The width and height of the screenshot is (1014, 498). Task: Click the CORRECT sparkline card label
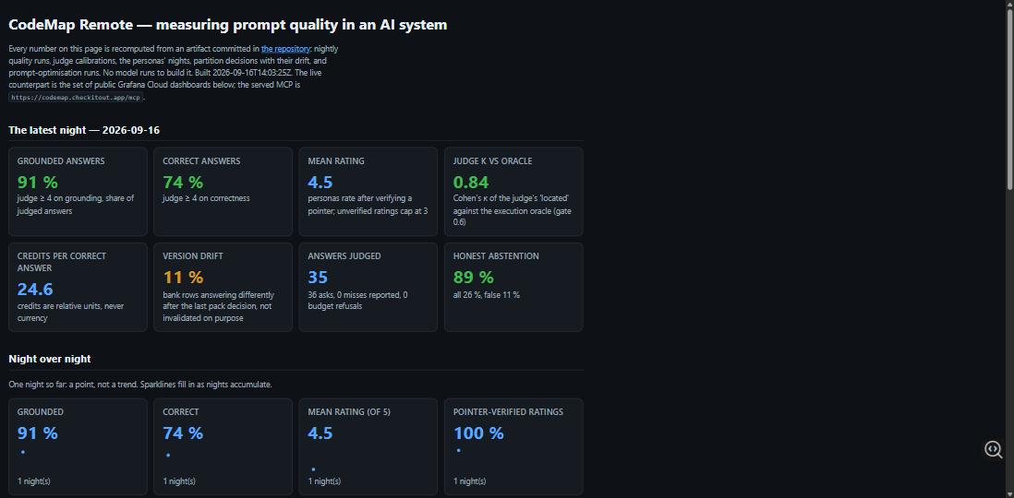pos(180,411)
